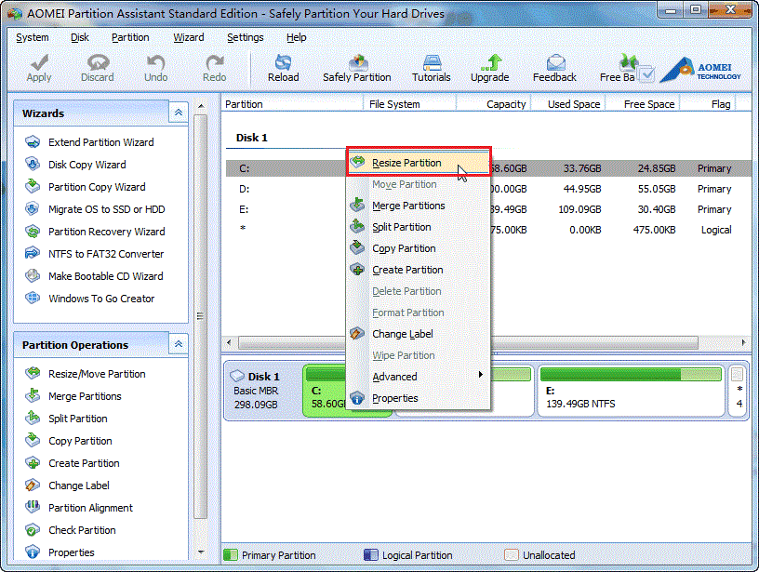This screenshot has height=572, width=759.
Task: Select the Disk 1 Basic MBR block
Action: 263,391
